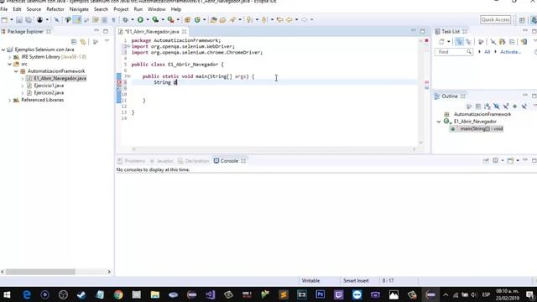Screen dimensions: 537x302
Task: Click the taskbar clock showing 23/02/2019
Action: pyautogui.click(x=507, y=294)
